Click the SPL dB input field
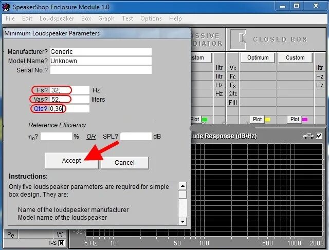Image resolution: width=329 pixels, height=250 pixels. [136, 137]
